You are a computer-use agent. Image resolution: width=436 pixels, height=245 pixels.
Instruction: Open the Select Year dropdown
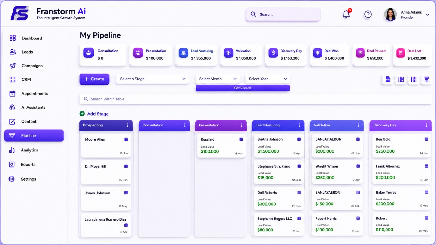click(268, 79)
